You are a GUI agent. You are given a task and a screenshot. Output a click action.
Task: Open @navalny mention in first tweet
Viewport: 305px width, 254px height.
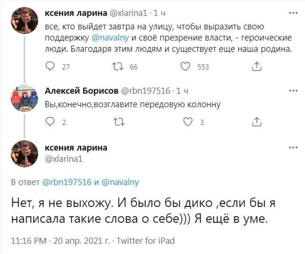(110, 38)
